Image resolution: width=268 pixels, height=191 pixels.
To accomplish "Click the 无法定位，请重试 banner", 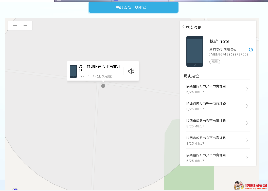I will (134, 8).
